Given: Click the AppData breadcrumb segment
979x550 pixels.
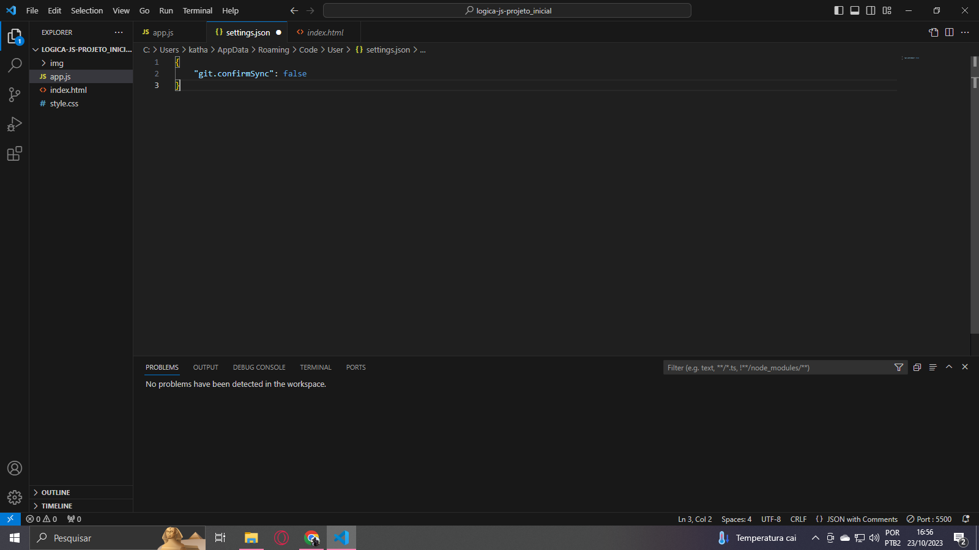Looking at the screenshot, I should [x=233, y=50].
